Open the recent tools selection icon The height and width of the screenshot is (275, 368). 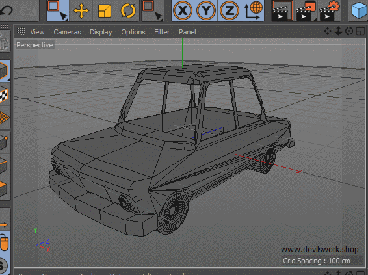153,10
